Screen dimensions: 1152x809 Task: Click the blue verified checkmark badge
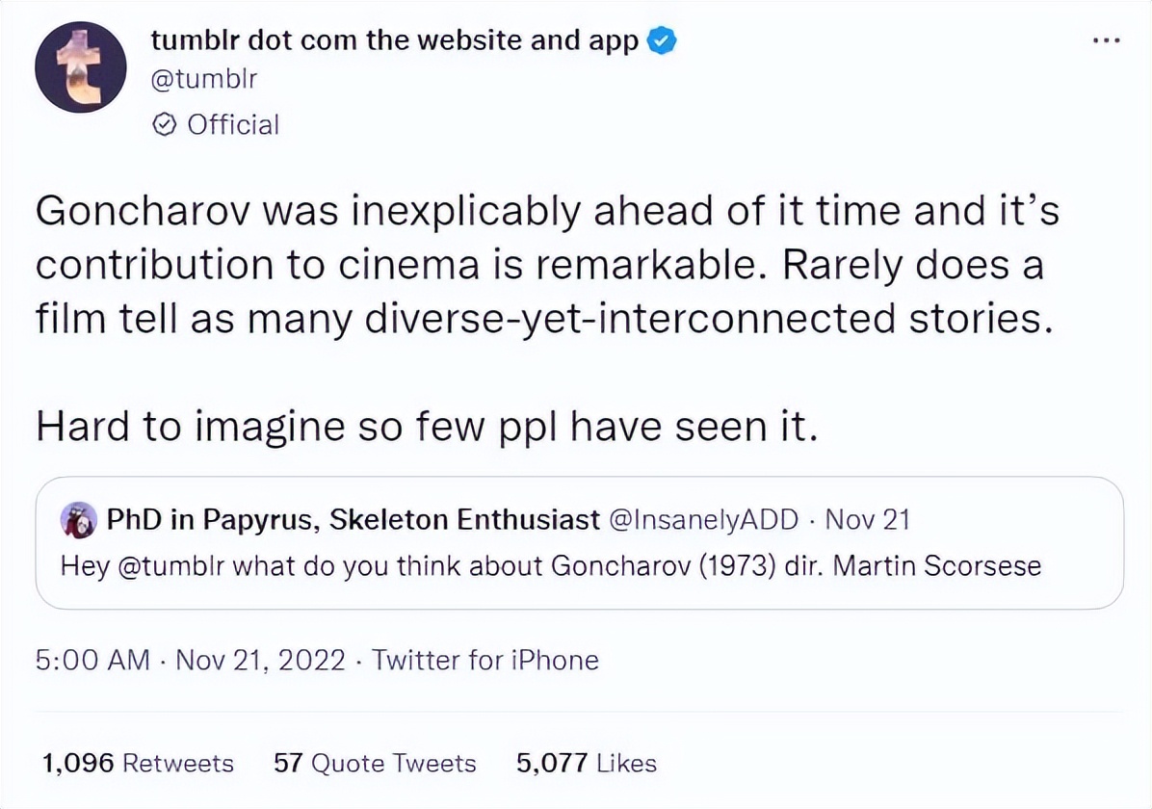662,41
